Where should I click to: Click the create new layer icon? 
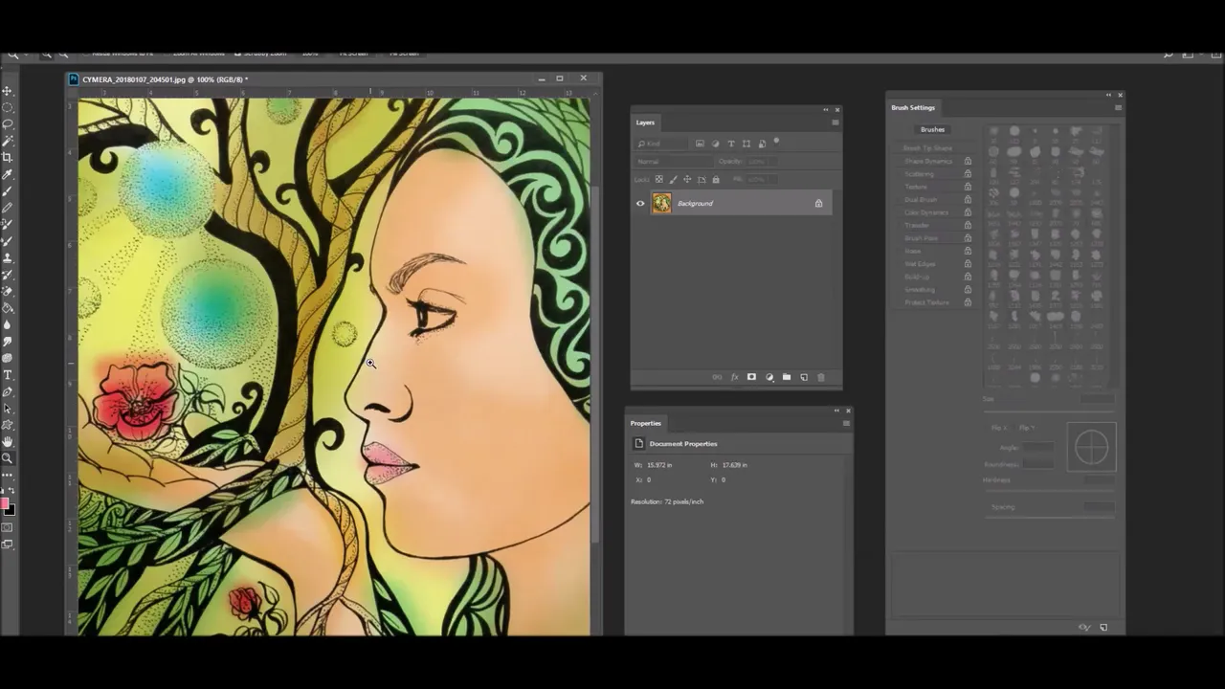point(804,377)
